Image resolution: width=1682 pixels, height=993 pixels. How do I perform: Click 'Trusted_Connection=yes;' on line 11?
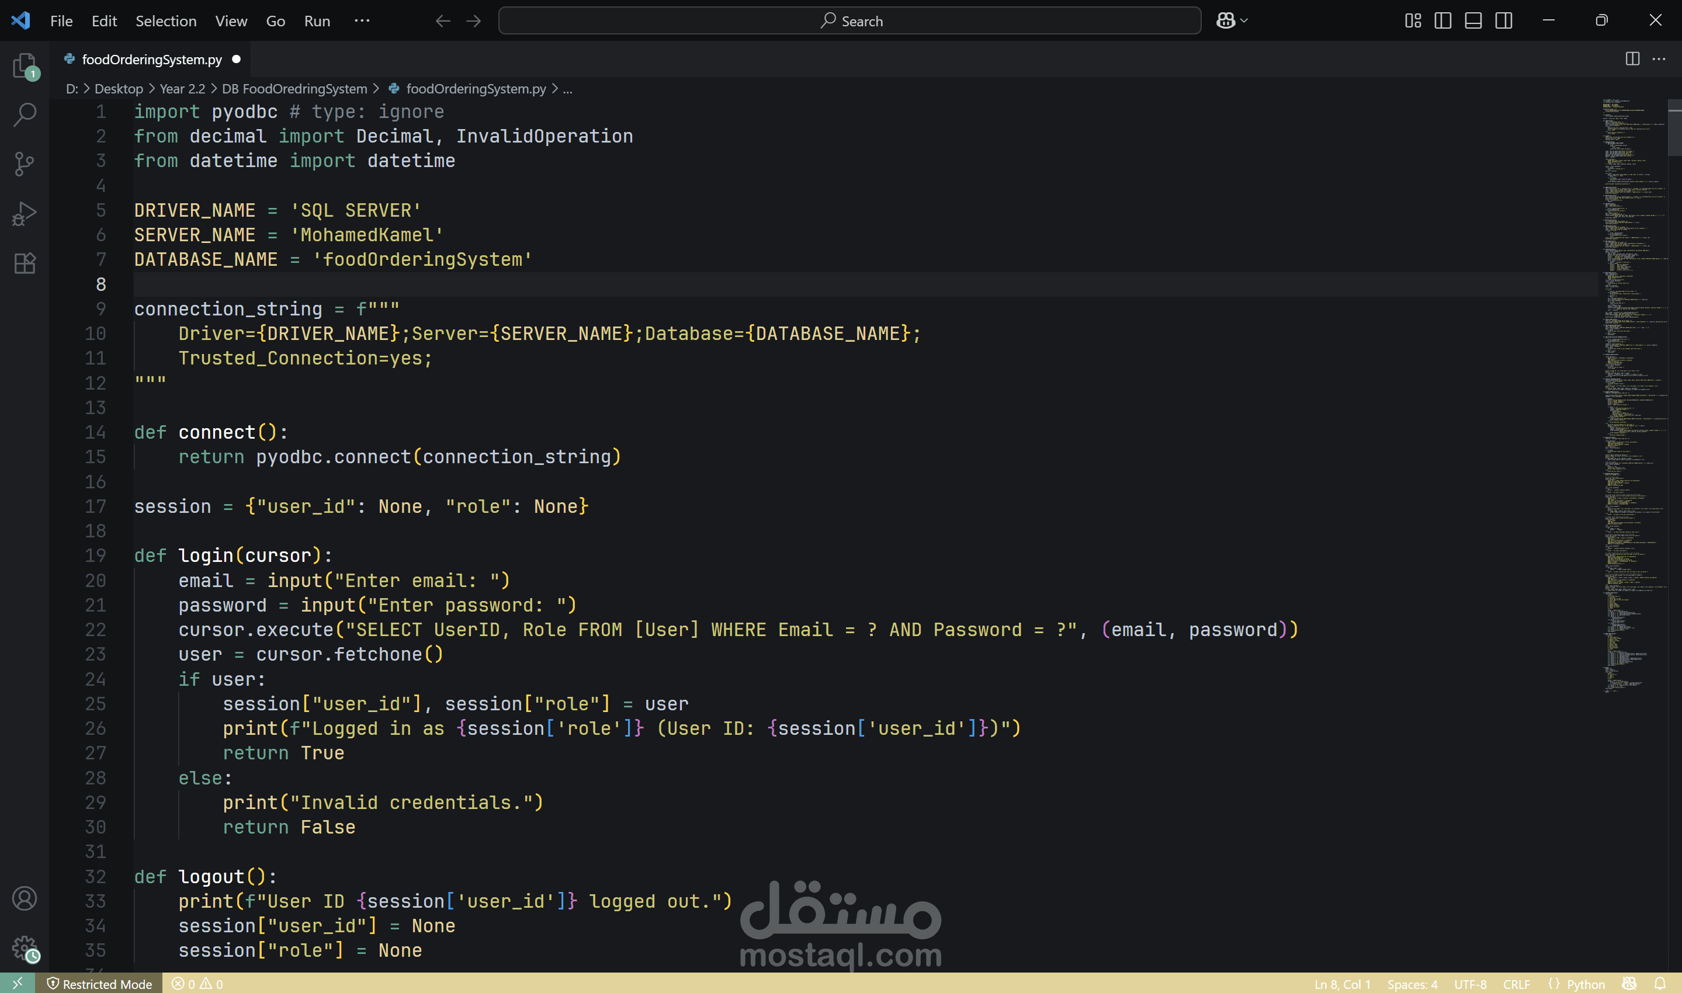click(x=305, y=358)
